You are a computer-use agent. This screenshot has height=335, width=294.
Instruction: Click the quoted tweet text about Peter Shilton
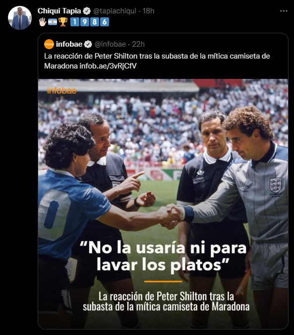157,61
